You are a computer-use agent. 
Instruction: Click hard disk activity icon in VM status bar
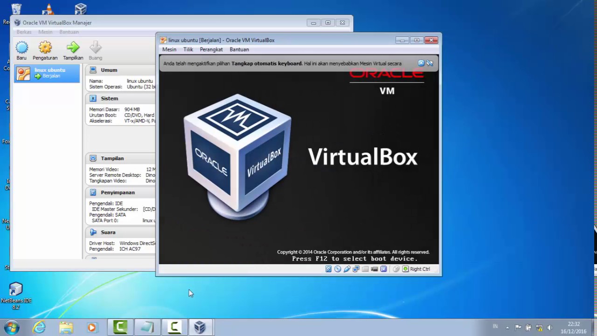(328, 269)
